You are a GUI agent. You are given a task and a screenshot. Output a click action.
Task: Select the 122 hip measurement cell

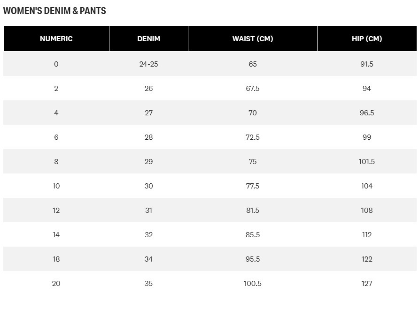(x=367, y=259)
